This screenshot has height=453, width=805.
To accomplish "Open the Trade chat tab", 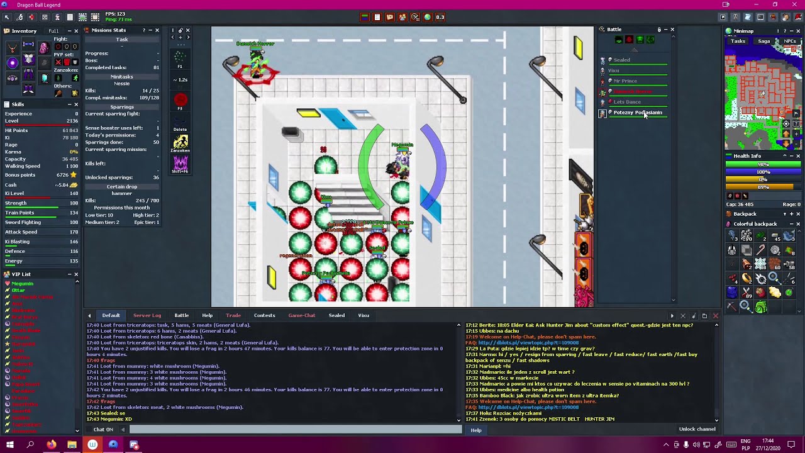I will (233, 315).
